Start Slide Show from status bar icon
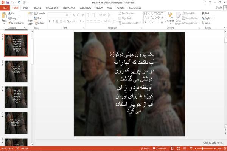The width and height of the screenshot is (227, 151). pos(191,148)
